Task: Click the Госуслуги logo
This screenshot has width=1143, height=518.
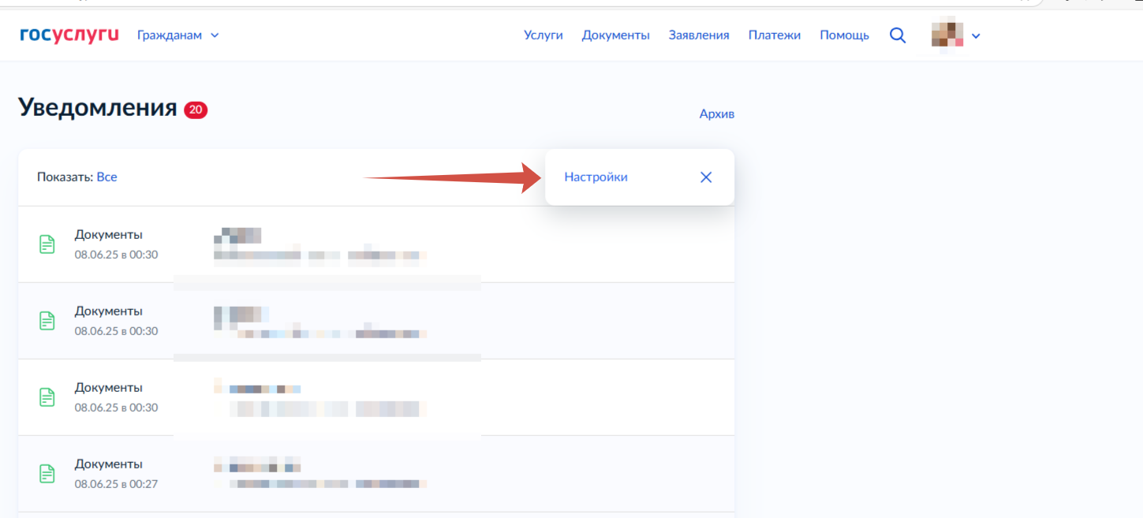Action: coord(69,35)
